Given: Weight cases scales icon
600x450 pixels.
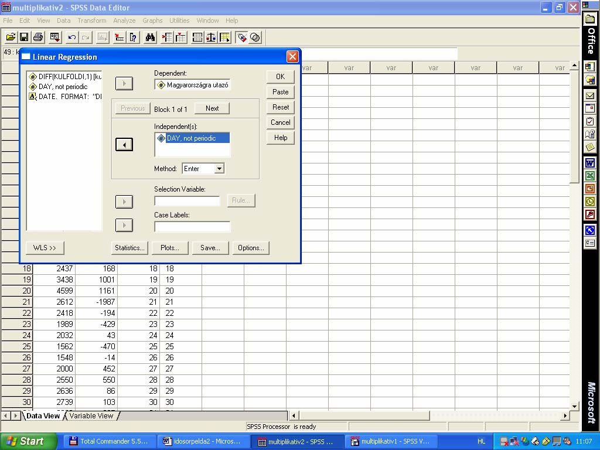Looking at the screenshot, I should [211, 37].
